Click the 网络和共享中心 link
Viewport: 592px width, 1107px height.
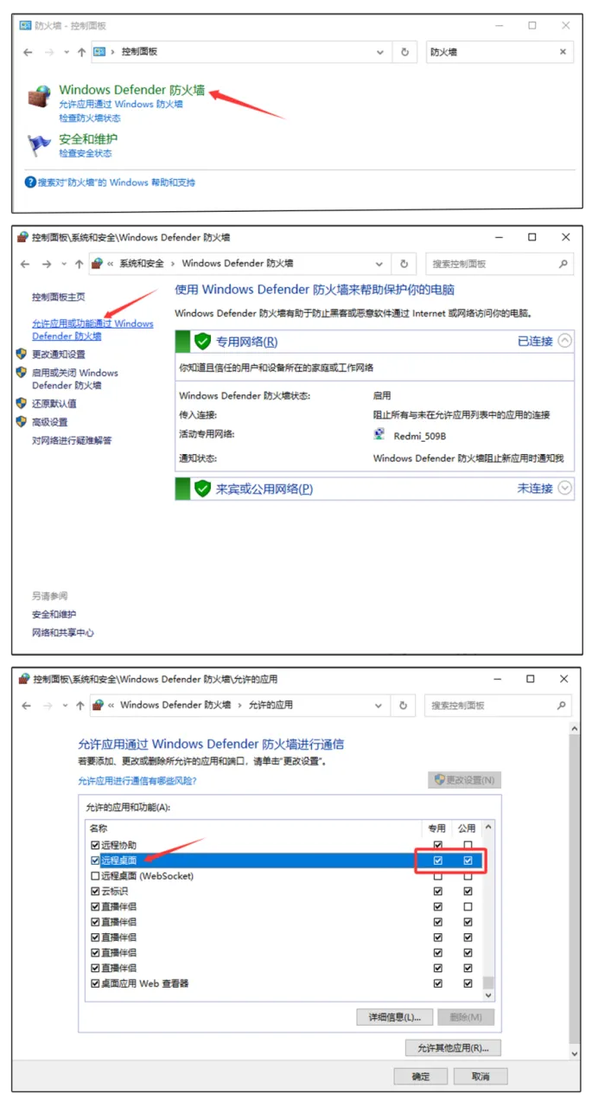(63, 633)
